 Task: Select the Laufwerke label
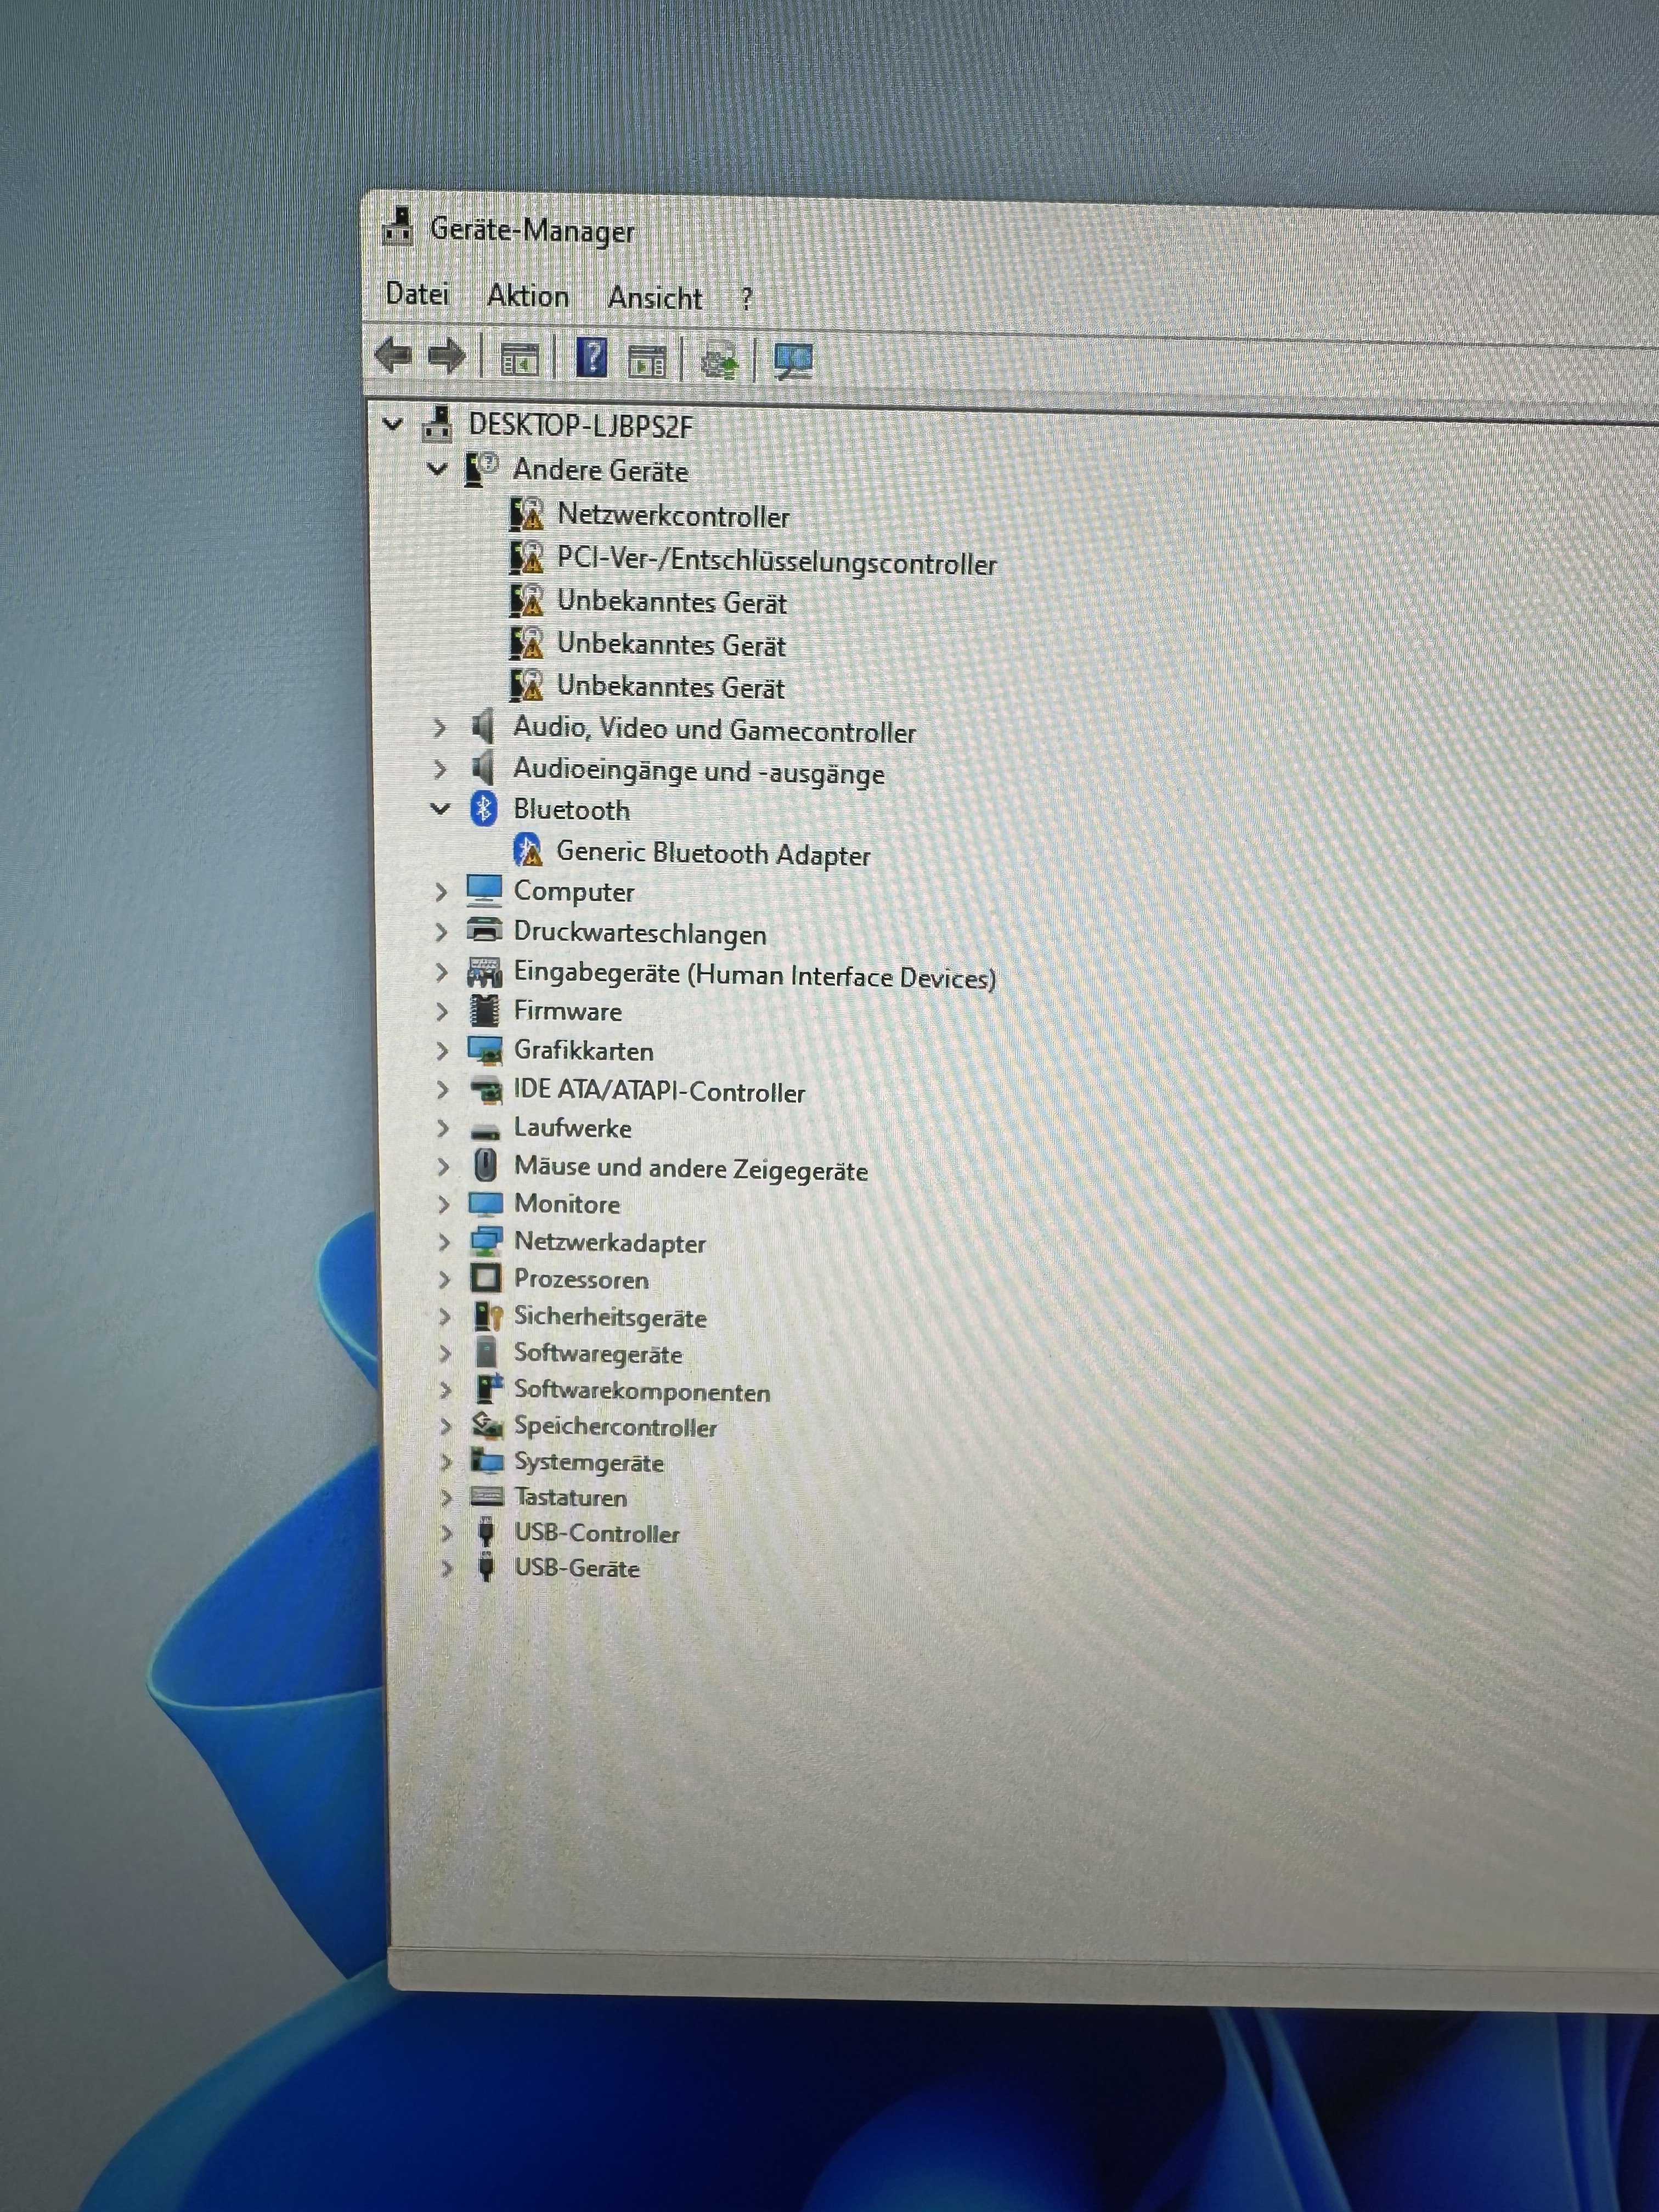pos(573,1128)
